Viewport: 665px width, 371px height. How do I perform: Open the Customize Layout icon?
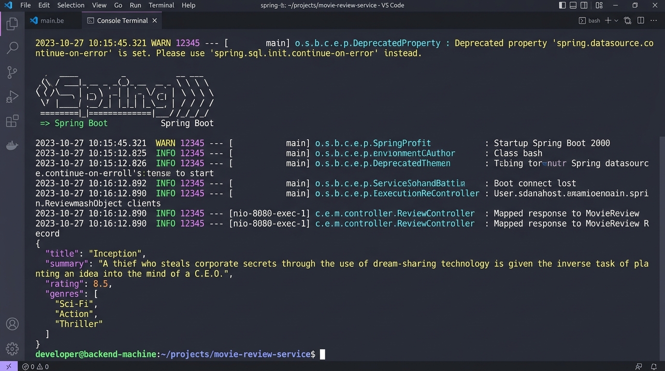coord(599,5)
